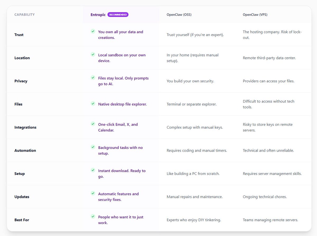Click the green check icon in the Automation row
317x236 pixels.
[93, 147]
